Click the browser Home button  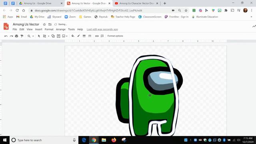click(24, 10)
